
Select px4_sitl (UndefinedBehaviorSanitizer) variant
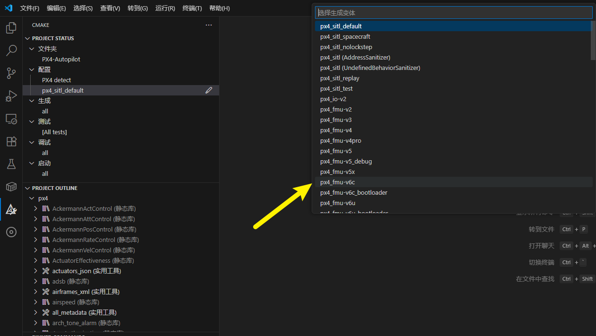pos(453,68)
